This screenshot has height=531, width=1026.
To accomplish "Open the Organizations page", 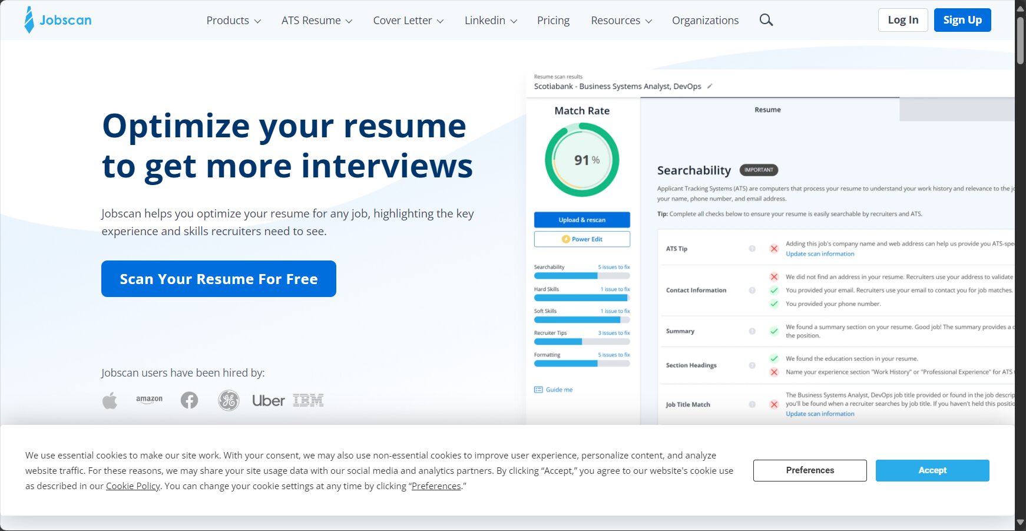I will pyautogui.click(x=705, y=20).
